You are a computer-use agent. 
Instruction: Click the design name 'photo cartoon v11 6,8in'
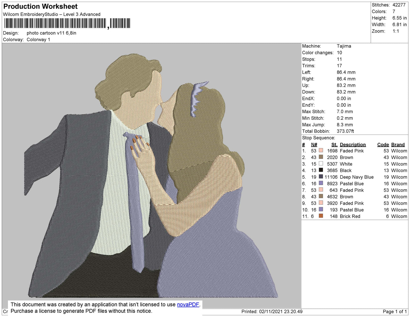[x=51, y=33]
